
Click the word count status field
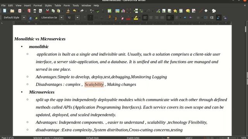coord(48,138)
